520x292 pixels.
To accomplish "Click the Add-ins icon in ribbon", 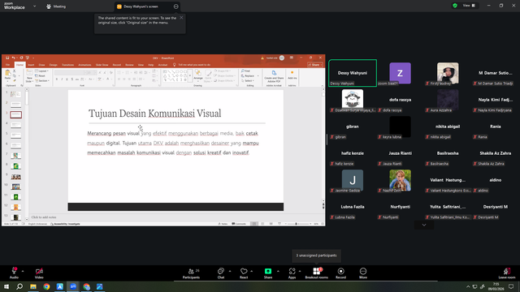I will 292,75.
